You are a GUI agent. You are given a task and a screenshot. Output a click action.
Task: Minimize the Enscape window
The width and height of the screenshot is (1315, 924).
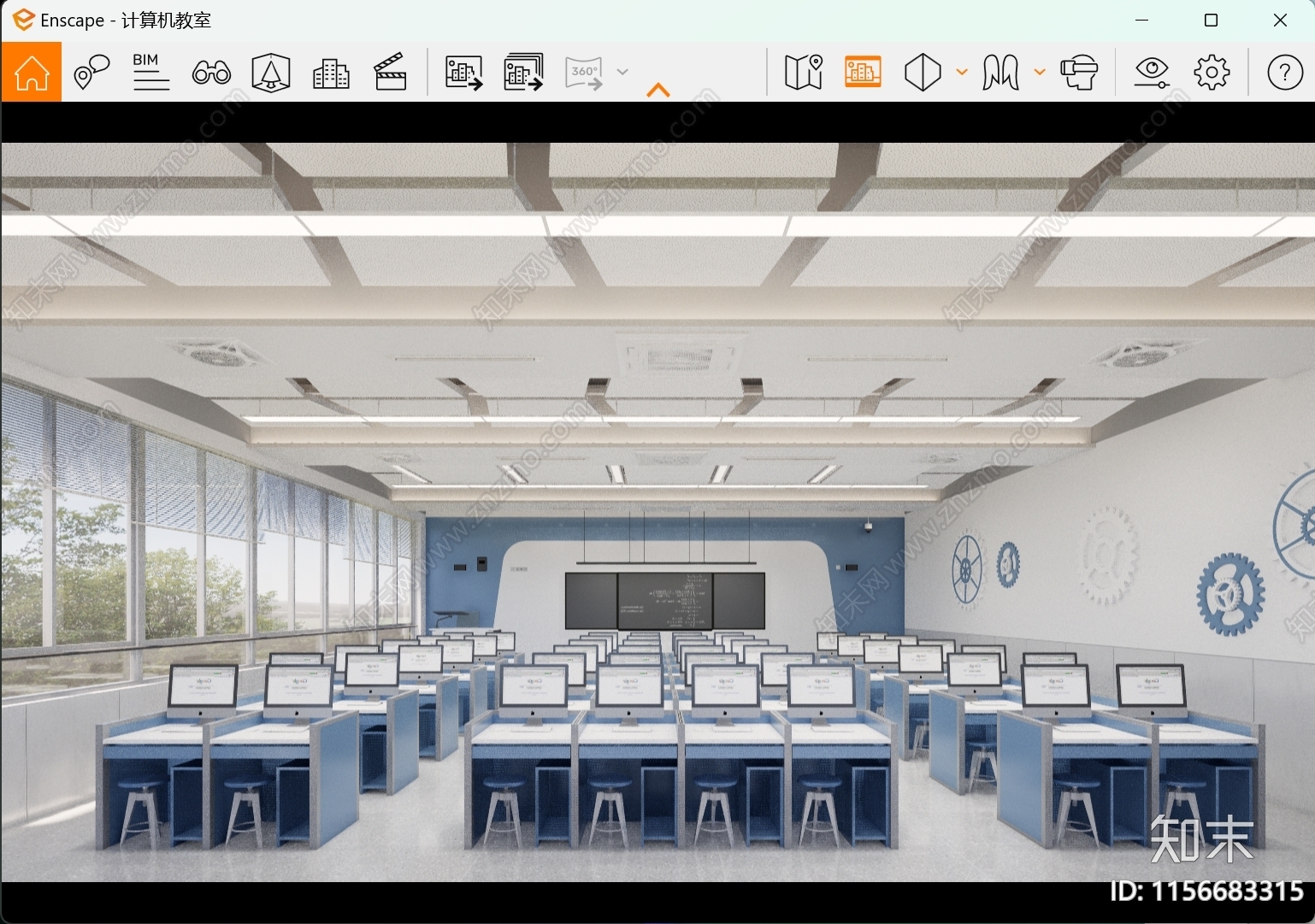(1141, 20)
